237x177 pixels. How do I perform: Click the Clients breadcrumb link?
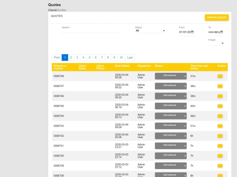(52, 10)
